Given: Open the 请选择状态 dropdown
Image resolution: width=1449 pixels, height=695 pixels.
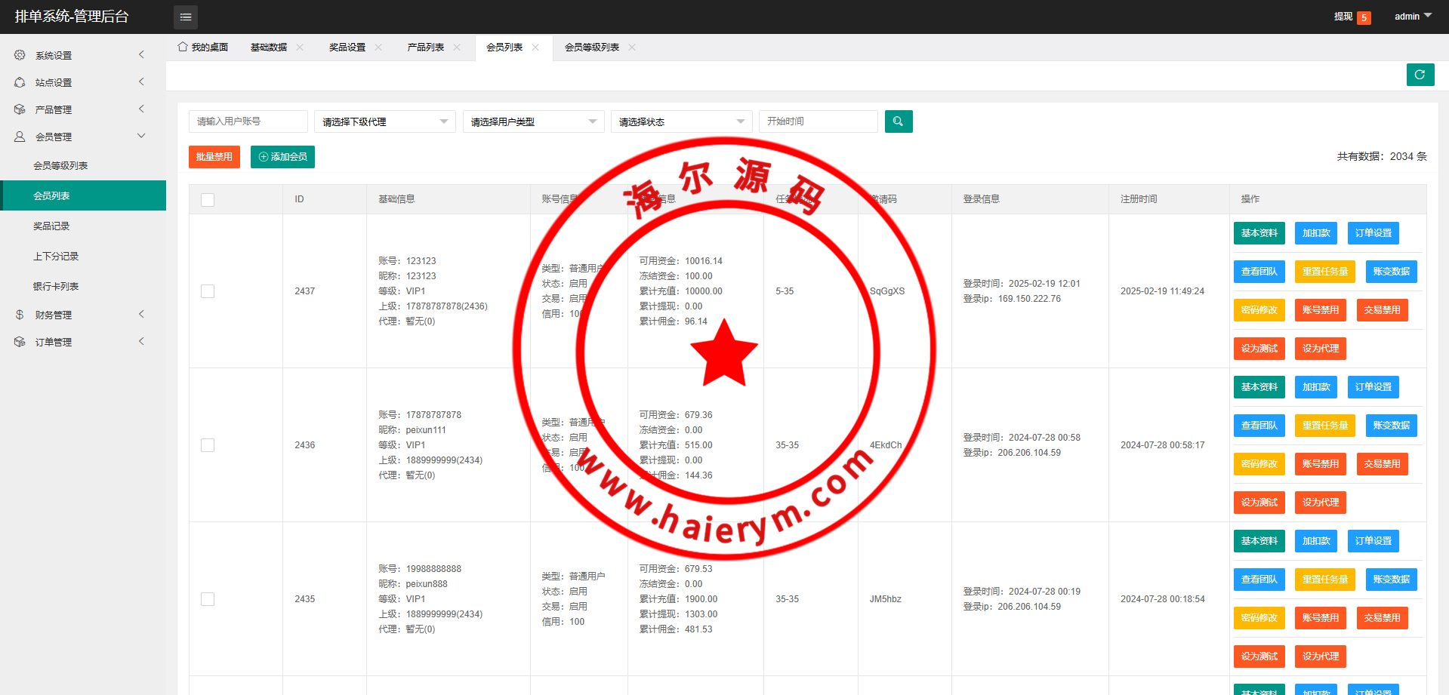Looking at the screenshot, I should (681, 121).
